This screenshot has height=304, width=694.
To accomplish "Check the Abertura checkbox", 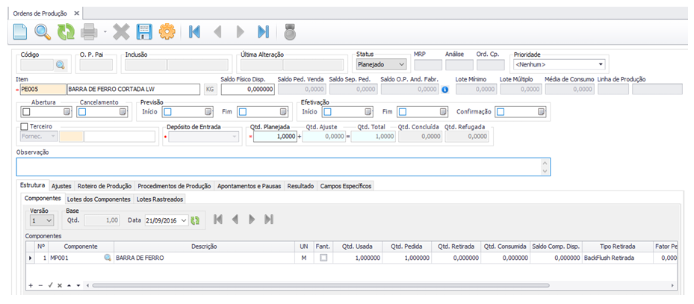I will (x=27, y=112).
